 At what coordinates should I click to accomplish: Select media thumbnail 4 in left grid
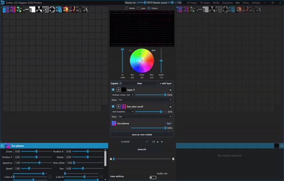[26, 9]
